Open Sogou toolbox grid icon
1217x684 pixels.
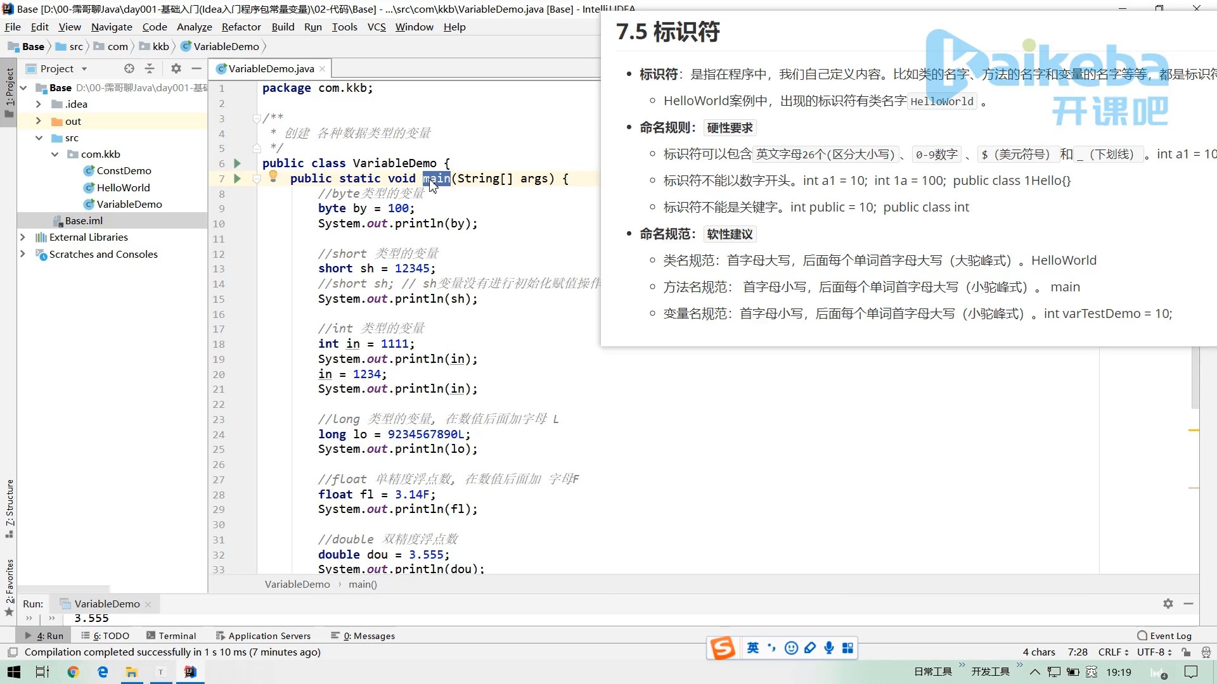pyautogui.click(x=848, y=647)
